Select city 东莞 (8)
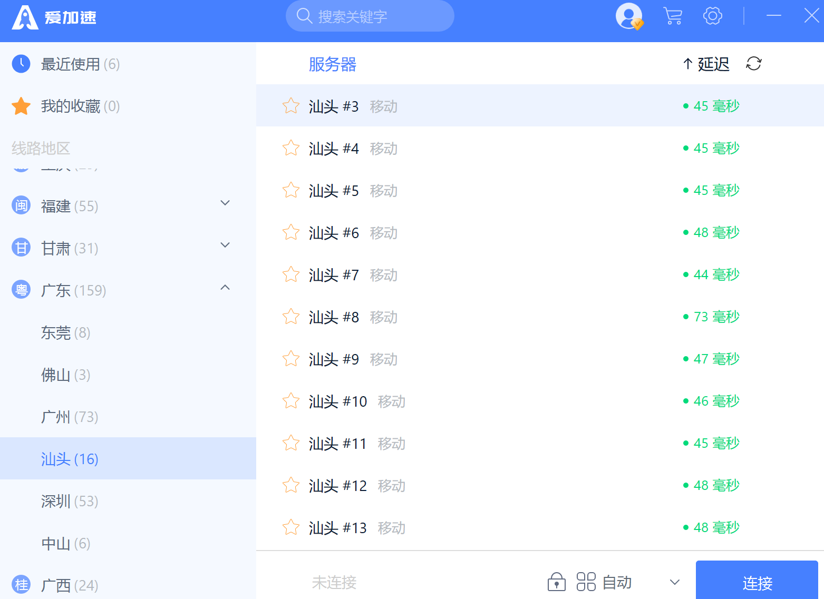Screen dimensions: 824x599 pos(128,332)
